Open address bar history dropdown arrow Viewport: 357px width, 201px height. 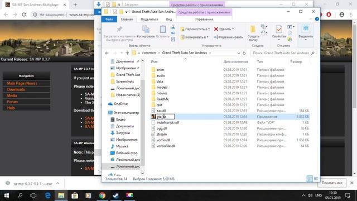point(238,53)
